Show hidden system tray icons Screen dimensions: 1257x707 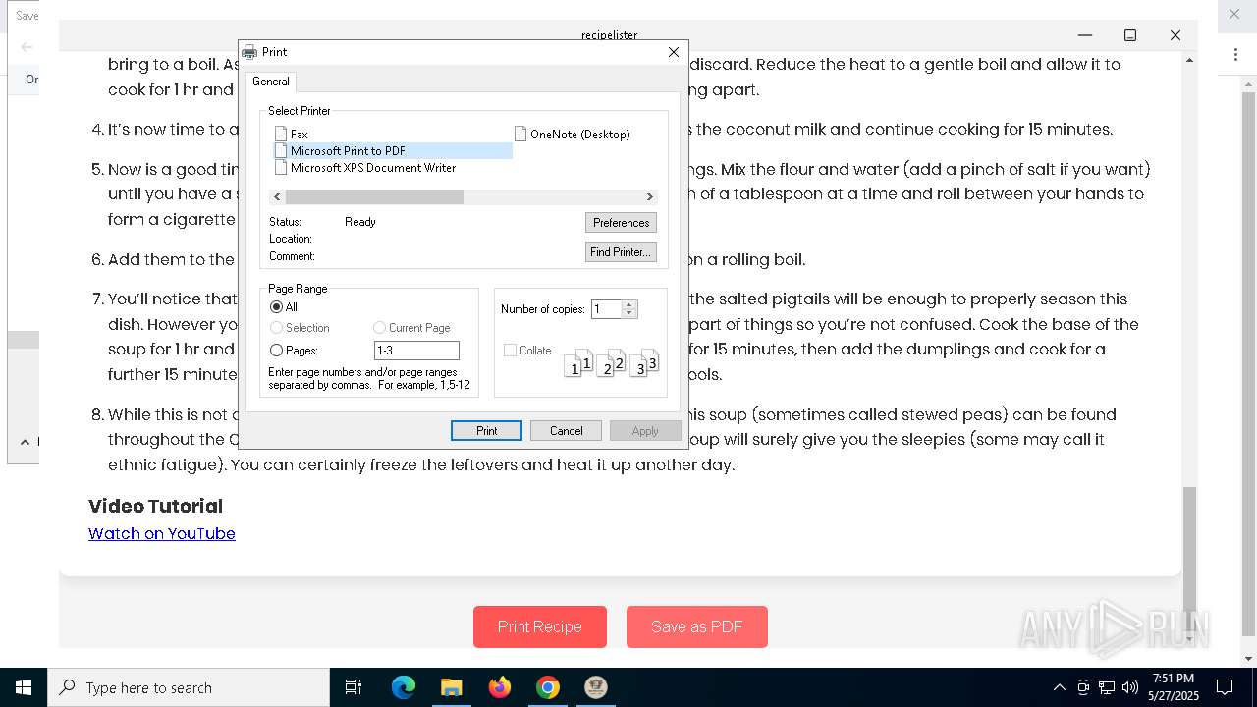pyautogui.click(x=1059, y=687)
